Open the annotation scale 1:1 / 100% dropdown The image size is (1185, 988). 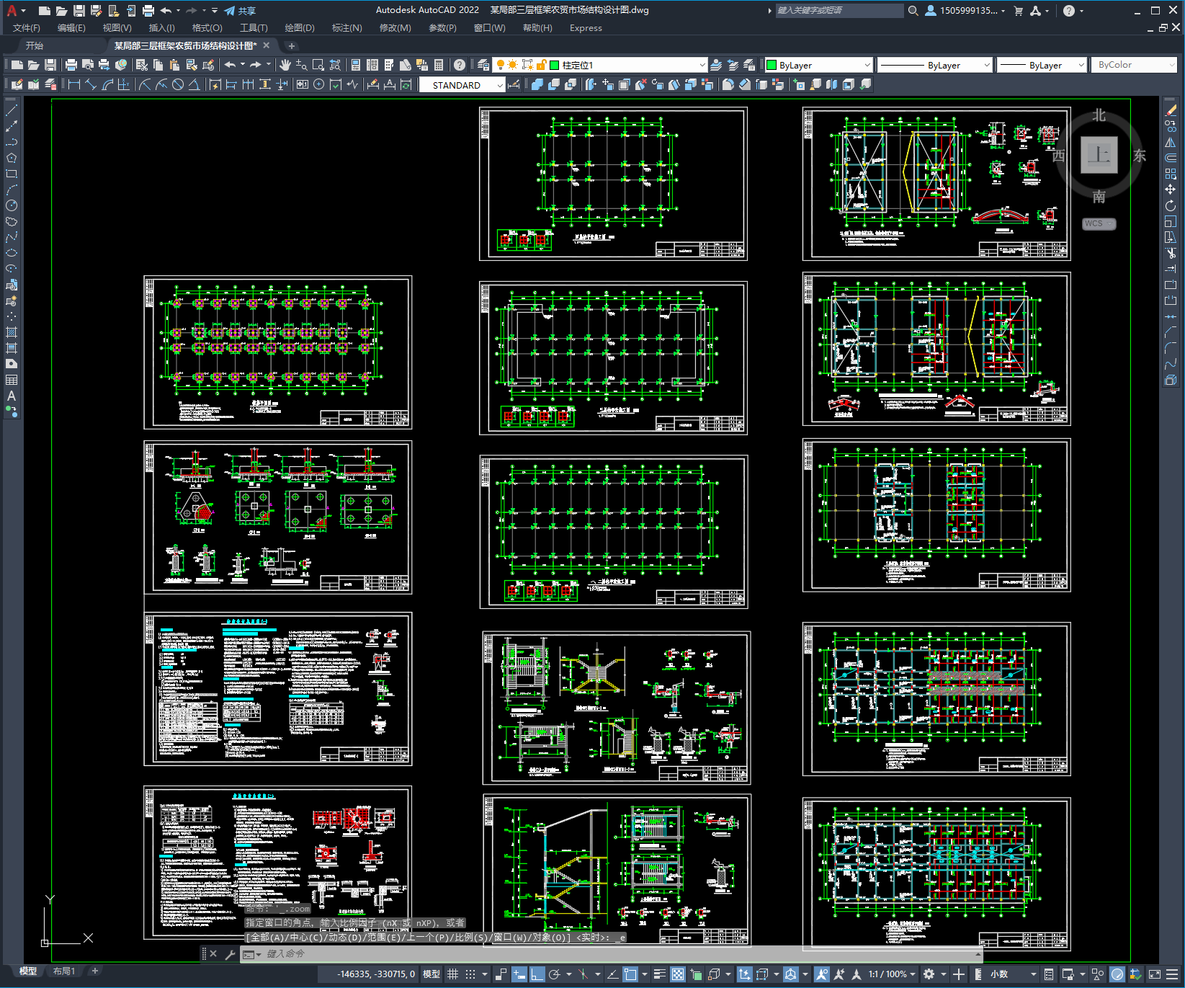click(x=892, y=974)
